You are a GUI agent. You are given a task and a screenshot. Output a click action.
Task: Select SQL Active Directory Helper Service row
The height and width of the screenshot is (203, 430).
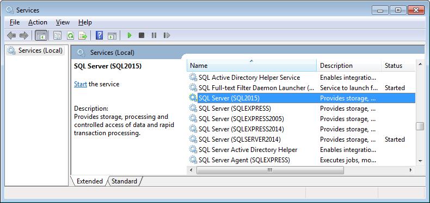click(302, 78)
